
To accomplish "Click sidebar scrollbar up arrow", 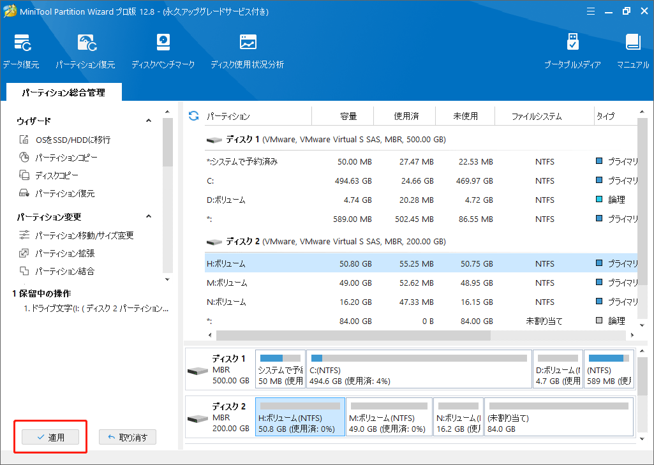I will [167, 112].
